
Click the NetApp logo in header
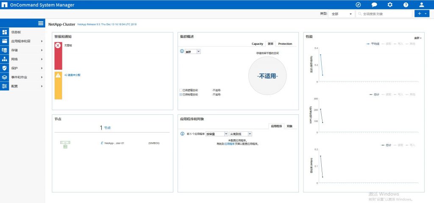pyautogui.click(x=4, y=5)
